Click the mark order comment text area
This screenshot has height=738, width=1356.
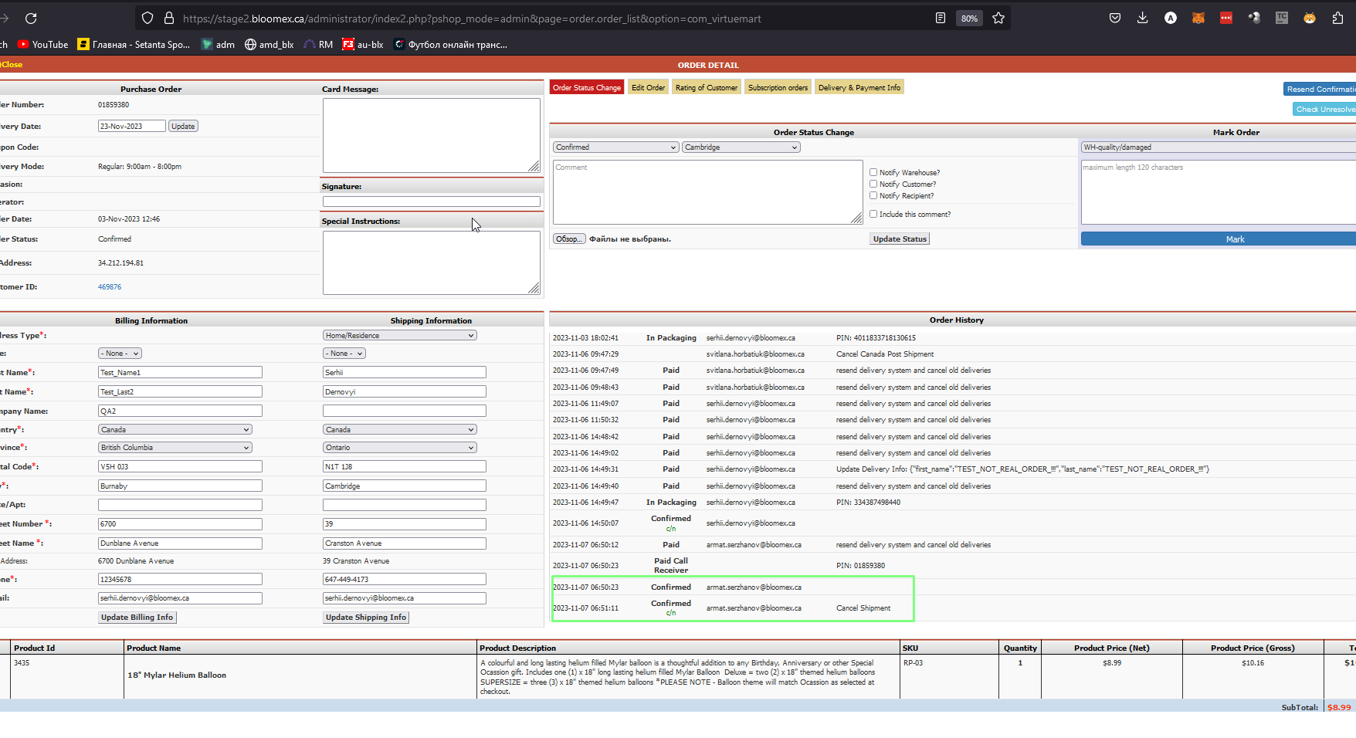click(x=1219, y=192)
